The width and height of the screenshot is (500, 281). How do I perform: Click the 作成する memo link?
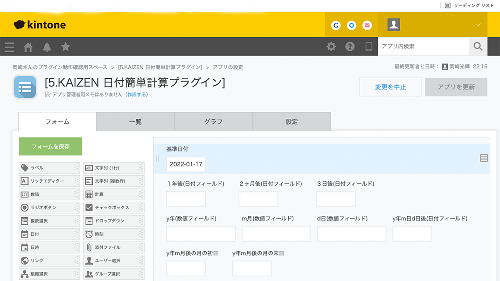coord(136,95)
